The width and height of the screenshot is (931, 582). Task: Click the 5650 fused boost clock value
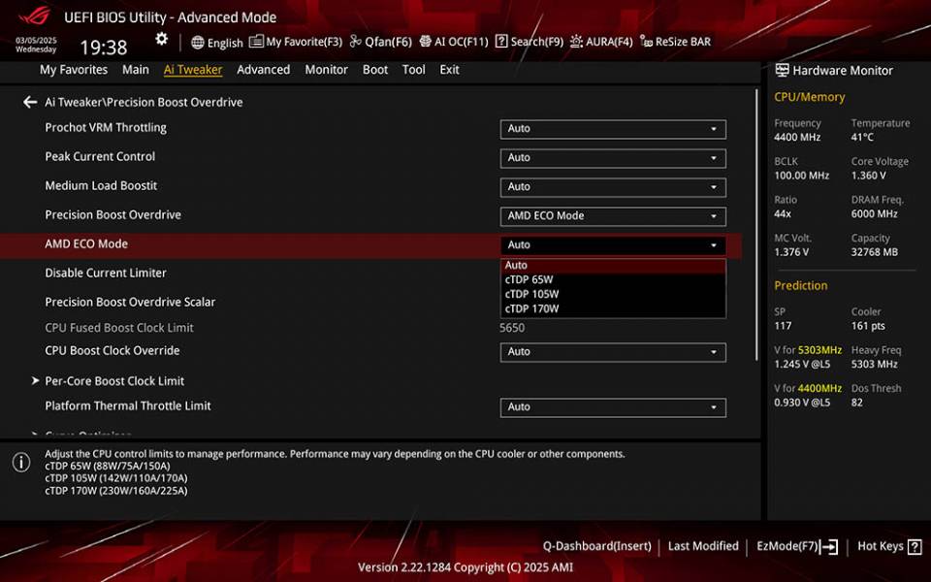click(x=512, y=328)
